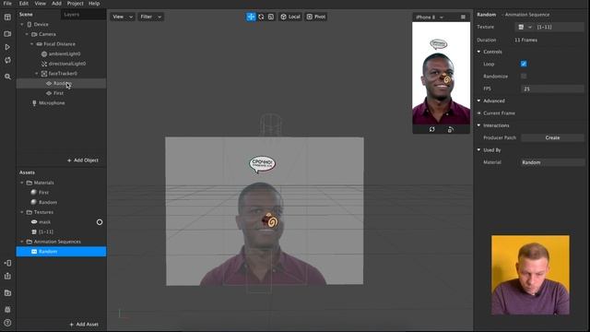
Task: Click the simulator rotate device icon
Action: (x=451, y=129)
